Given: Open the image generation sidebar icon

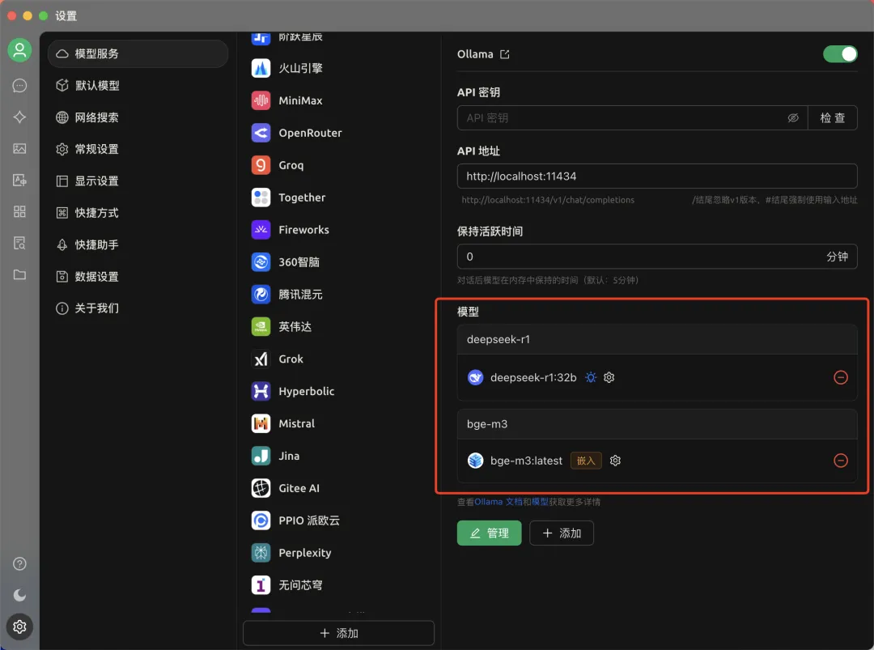Looking at the screenshot, I should click(19, 148).
